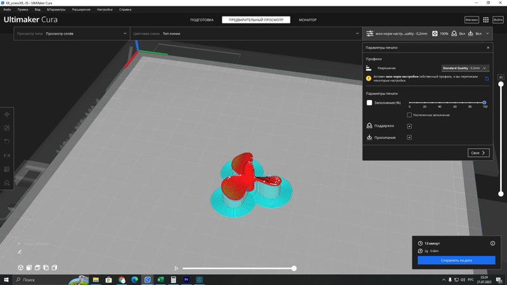Switch to left side view cube icon
The image size is (507, 285).
pyautogui.click(x=46, y=267)
